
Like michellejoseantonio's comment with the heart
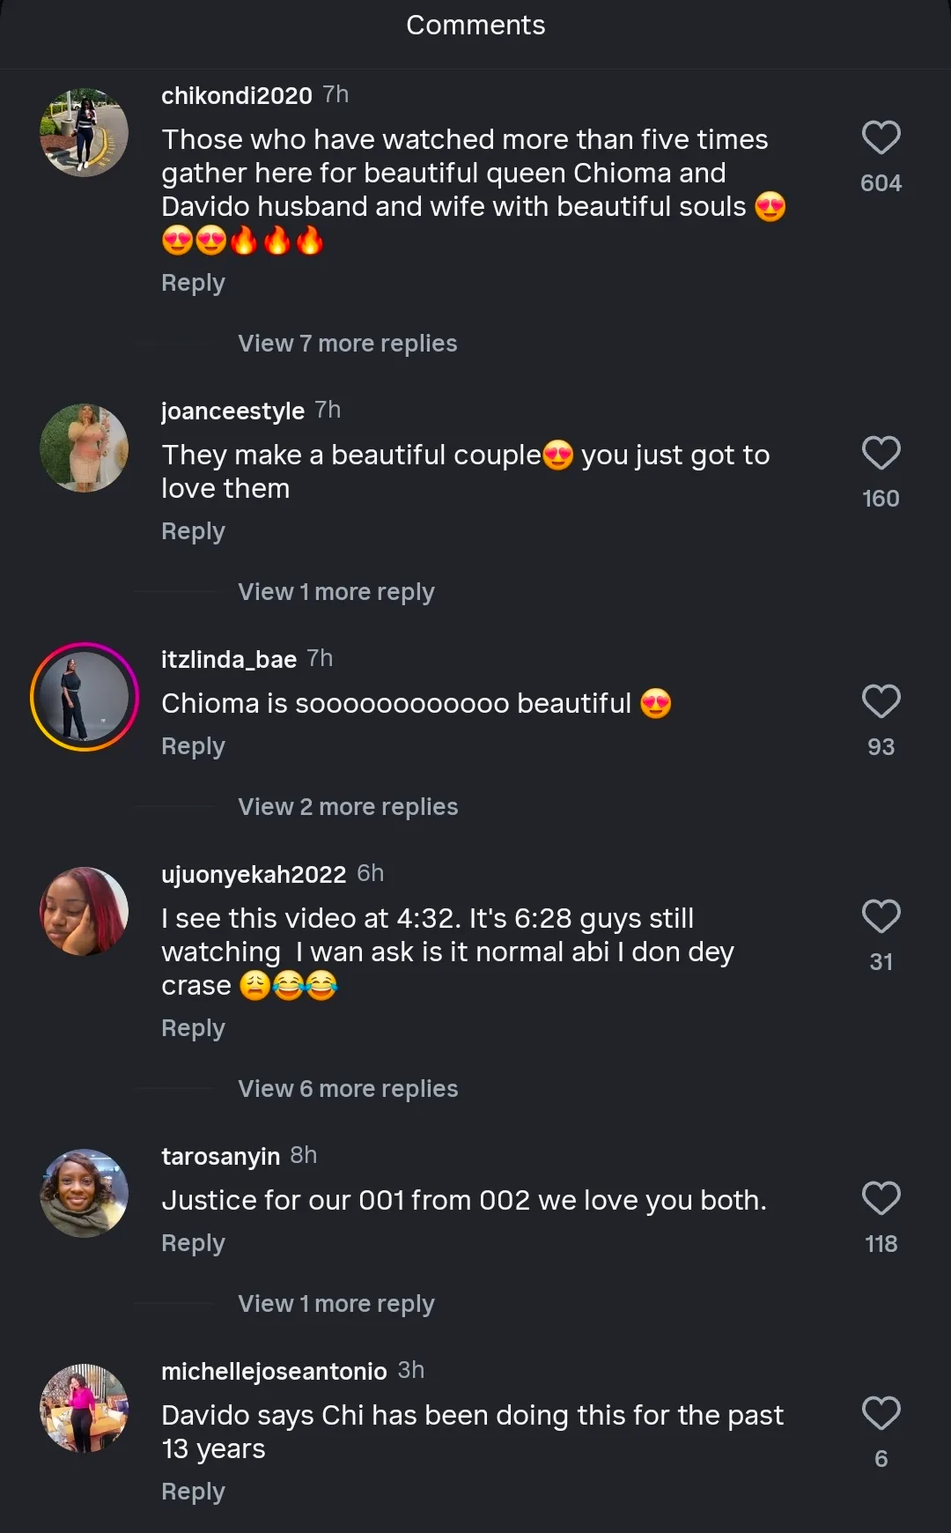pyautogui.click(x=881, y=1413)
